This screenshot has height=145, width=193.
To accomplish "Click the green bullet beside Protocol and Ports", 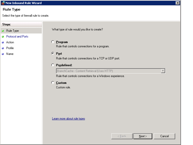I will click(3, 37).
